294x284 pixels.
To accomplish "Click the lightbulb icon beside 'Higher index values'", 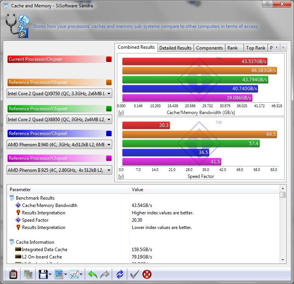I will pos(18,213).
